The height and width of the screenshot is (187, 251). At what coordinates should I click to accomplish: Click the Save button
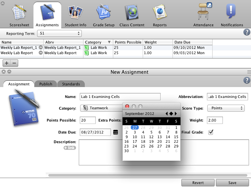click(x=232, y=183)
